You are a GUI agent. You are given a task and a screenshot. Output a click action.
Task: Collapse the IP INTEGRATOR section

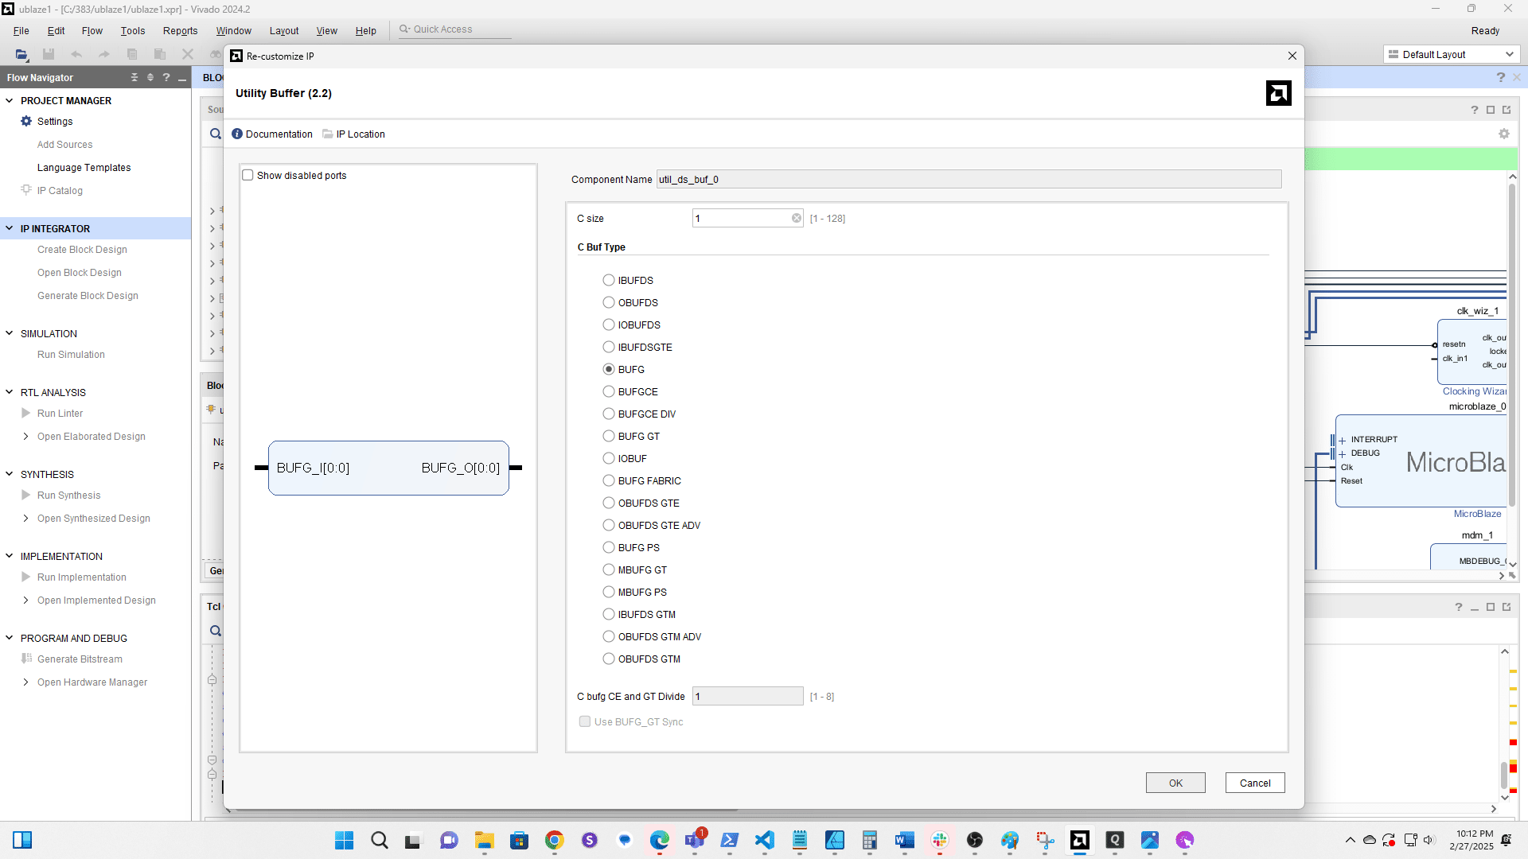pos(10,228)
